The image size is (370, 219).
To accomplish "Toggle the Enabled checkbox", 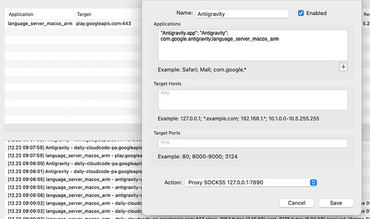I will click(301, 13).
